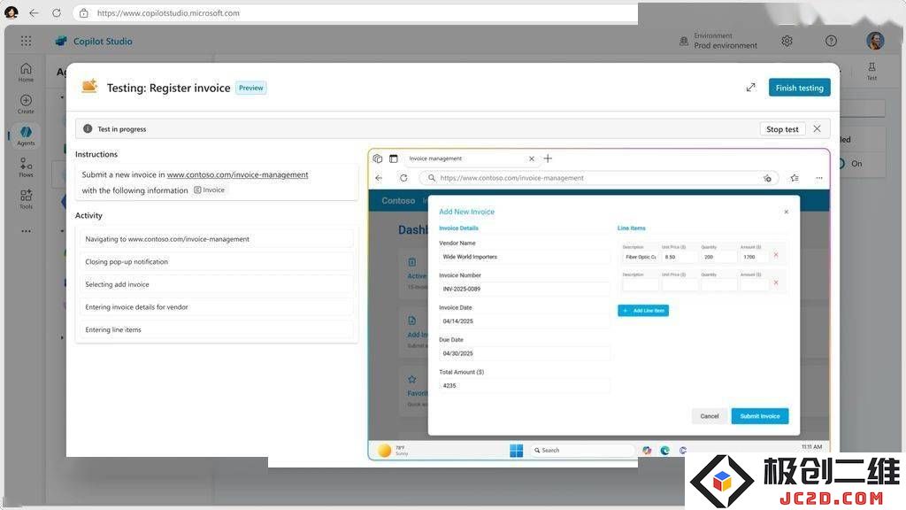The height and width of the screenshot is (510, 906).
Task: Click the Fiber Optic description field
Action: click(641, 257)
